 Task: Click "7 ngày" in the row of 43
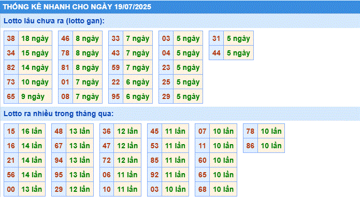tap(138, 53)
